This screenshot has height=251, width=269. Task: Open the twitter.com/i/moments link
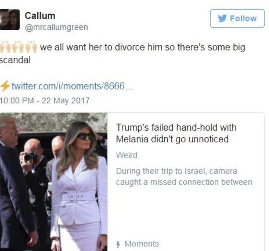[x=72, y=86]
